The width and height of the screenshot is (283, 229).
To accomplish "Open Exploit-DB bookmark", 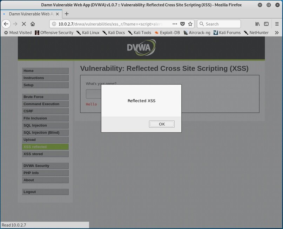I will point(167,33).
